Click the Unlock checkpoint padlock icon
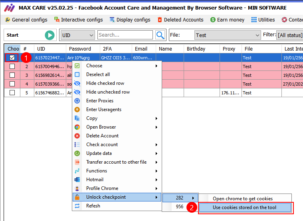 77,197
